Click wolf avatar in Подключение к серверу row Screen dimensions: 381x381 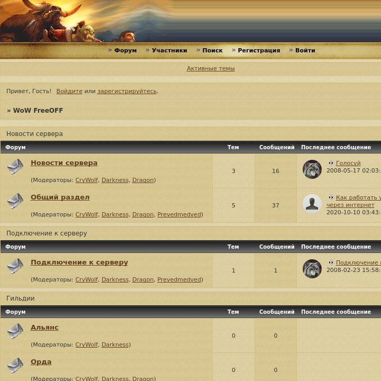pos(312,269)
